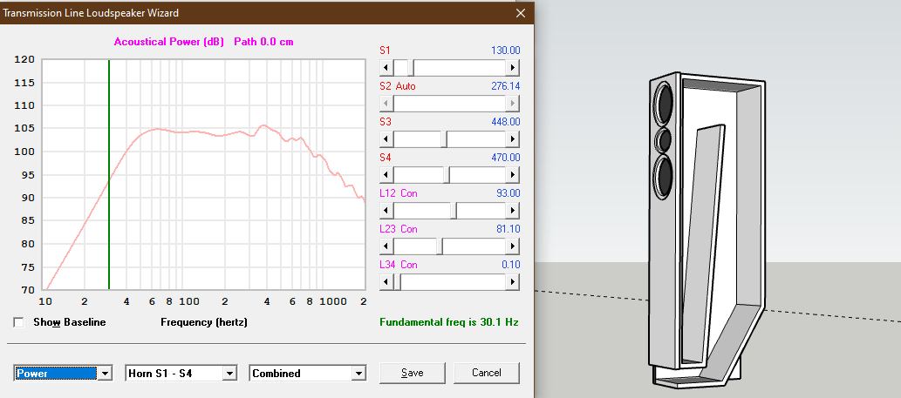Click the S3 slider thumb
Image resolution: width=901 pixels, height=398 pixels.
444,139
